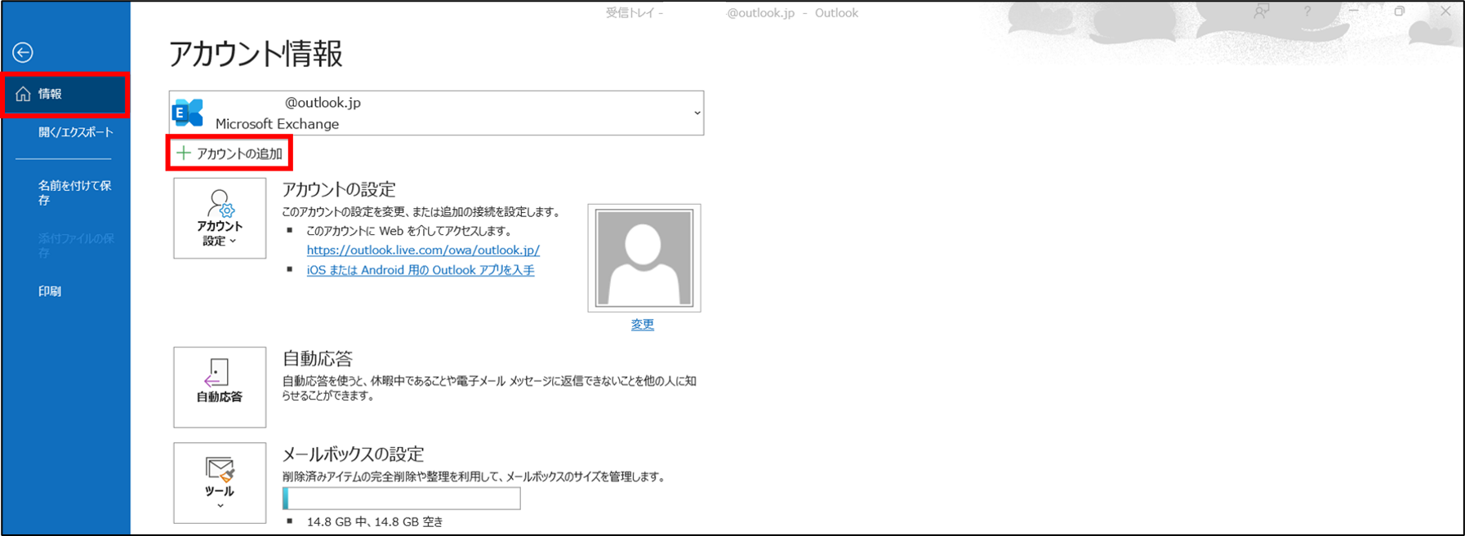
Task: Click the Microsoft Exchange account icon
Action: click(189, 113)
